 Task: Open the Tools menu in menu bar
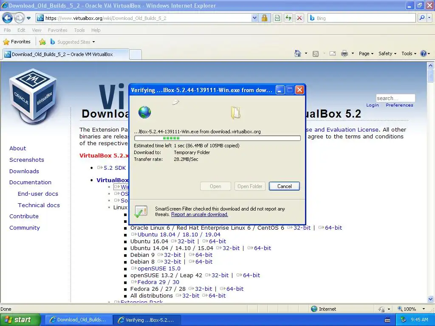(x=79, y=30)
